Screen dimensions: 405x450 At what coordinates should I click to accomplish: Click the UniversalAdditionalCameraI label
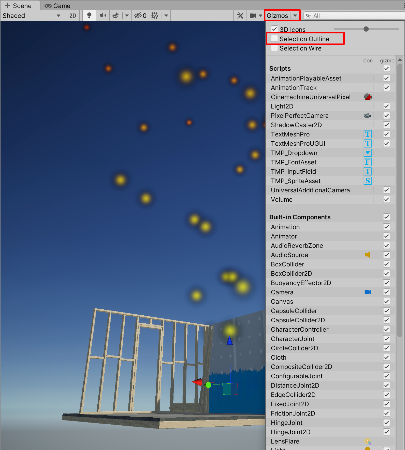pyautogui.click(x=311, y=190)
